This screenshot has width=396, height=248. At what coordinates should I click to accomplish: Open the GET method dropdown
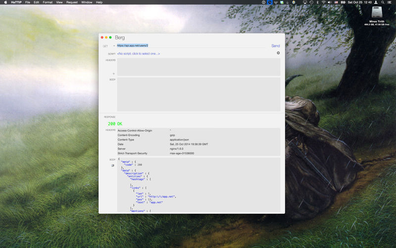(107, 46)
